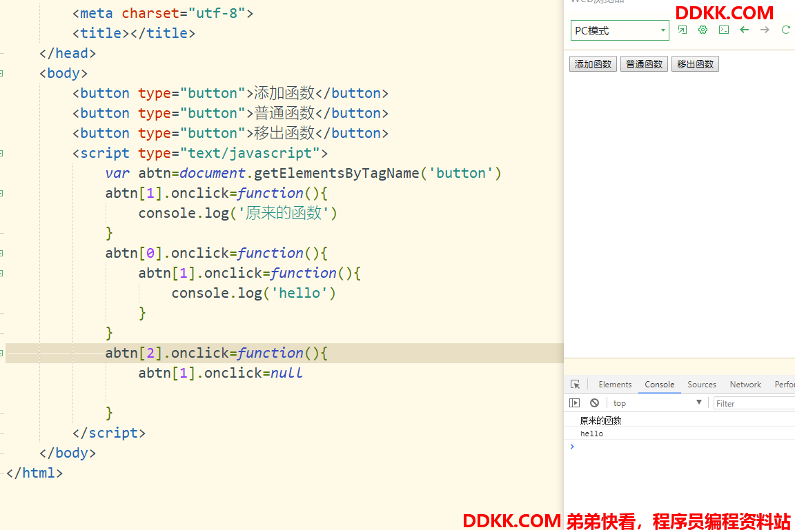
Task: Click the closing html tag
Action: pyautogui.click(x=35, y=473)
